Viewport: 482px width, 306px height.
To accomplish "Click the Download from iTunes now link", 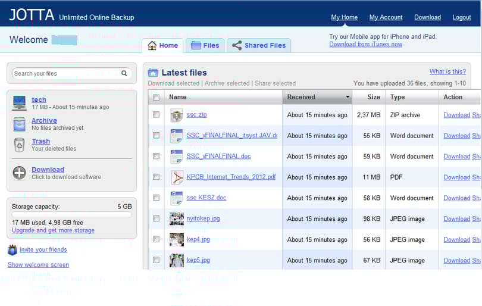I will point(365,44).
